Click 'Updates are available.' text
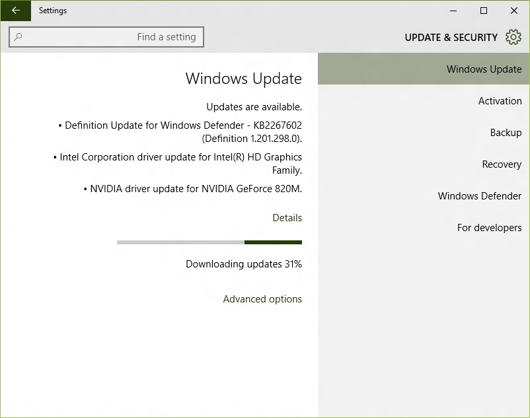The image size is (530, 418). point(254,107)
